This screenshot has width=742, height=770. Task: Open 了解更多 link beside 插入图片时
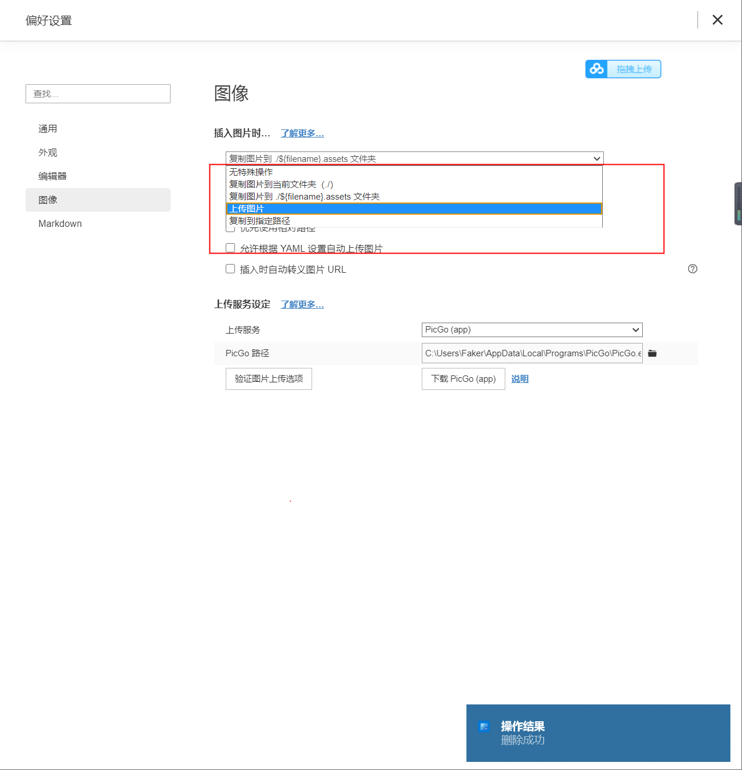[x=302, y=133]
